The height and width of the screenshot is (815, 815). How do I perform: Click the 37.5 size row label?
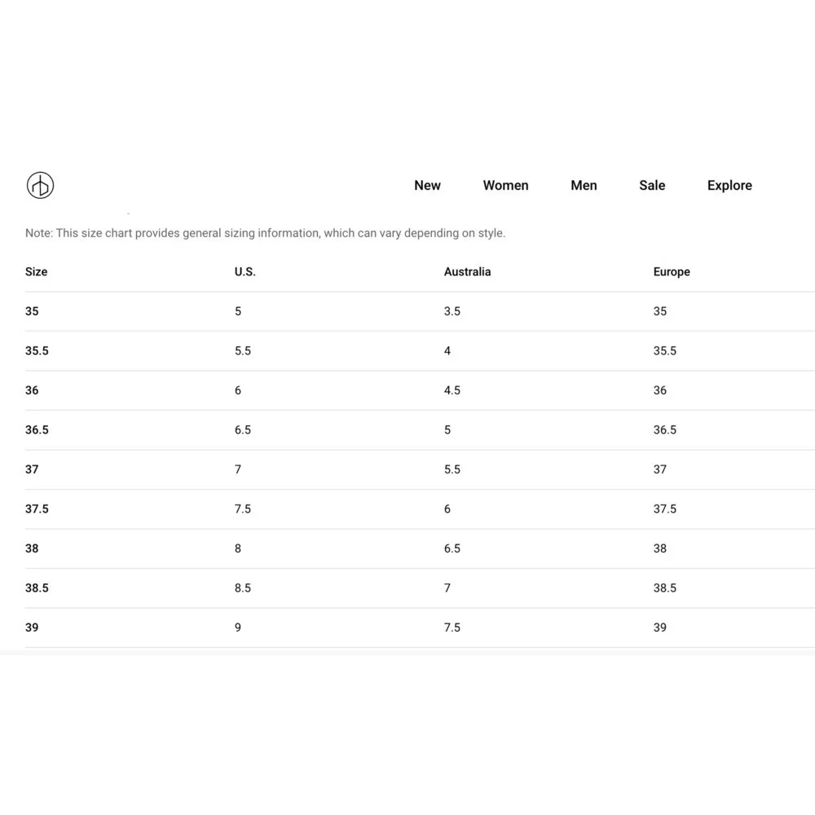37,509
